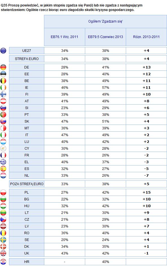
Task: Select the Greek flag beside EL
Action: [3, 162]
